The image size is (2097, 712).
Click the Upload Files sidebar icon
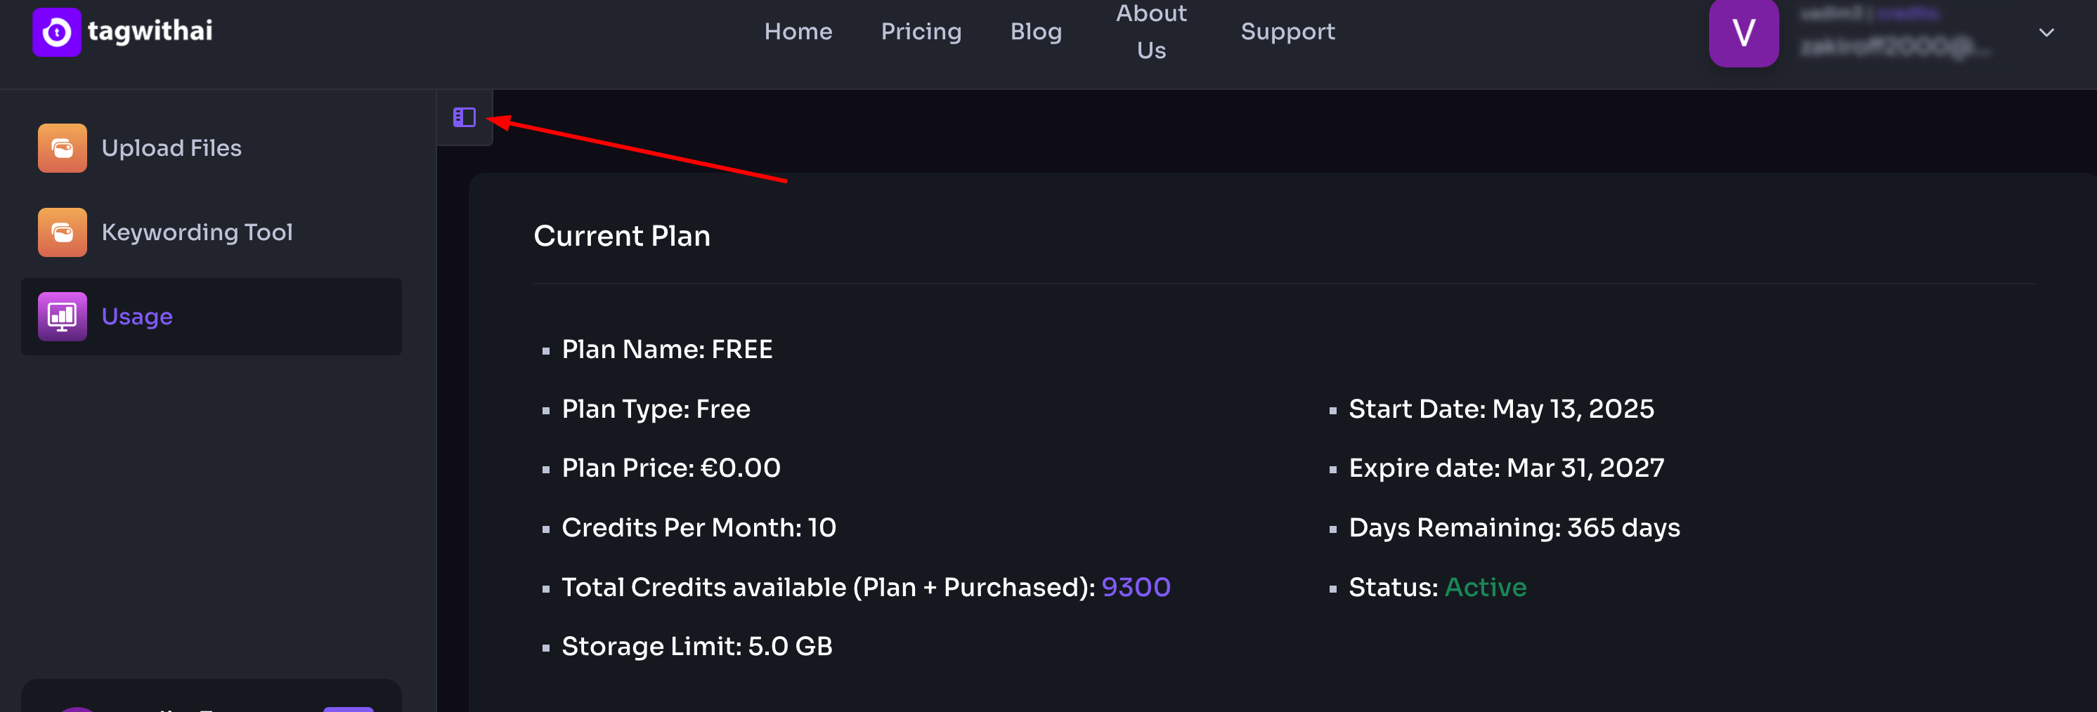(62, 148)
